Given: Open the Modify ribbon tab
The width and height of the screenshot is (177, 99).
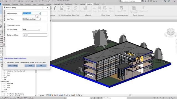Looking at the screenshot, I should (97, 4).
